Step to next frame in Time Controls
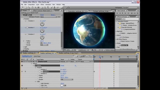 [125, 13]
